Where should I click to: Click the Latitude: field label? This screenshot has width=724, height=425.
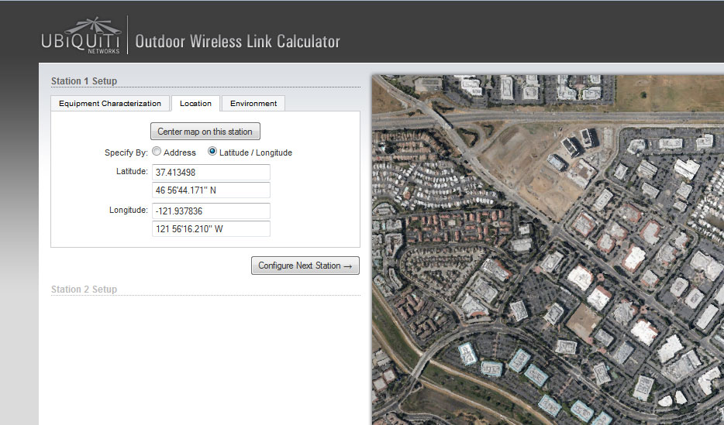(126, 171)
